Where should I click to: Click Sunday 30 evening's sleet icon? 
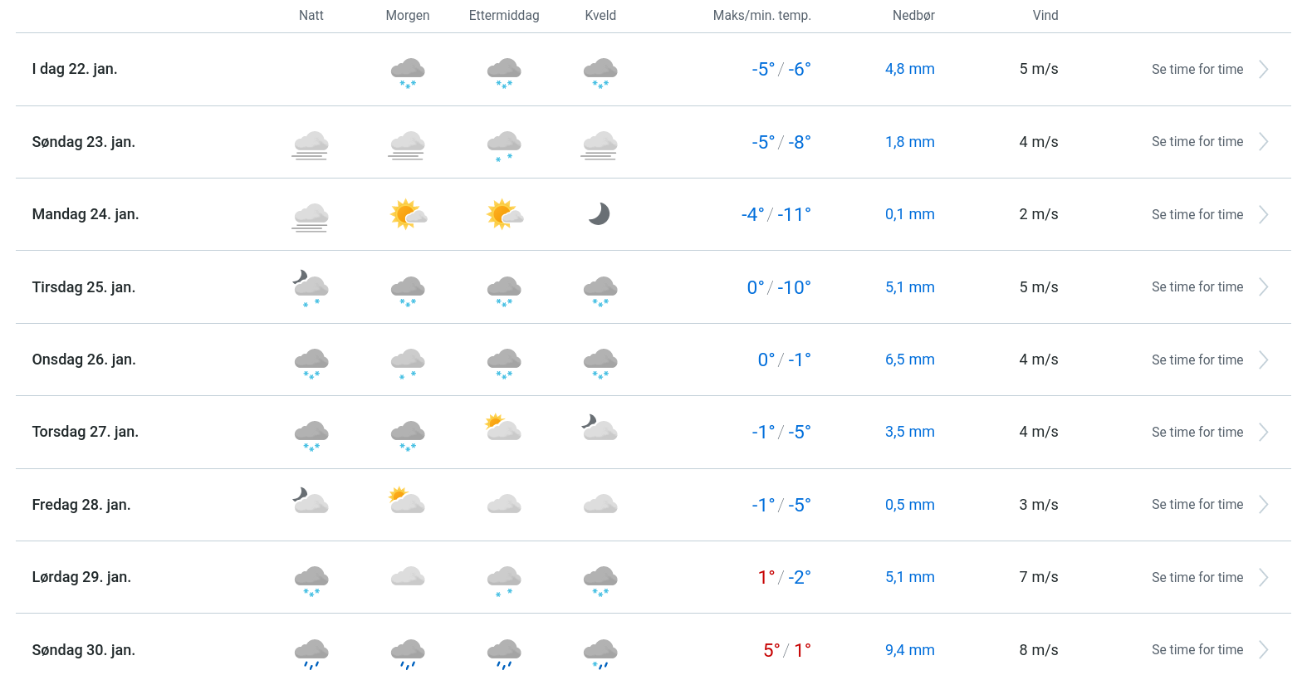coord(600,653)
